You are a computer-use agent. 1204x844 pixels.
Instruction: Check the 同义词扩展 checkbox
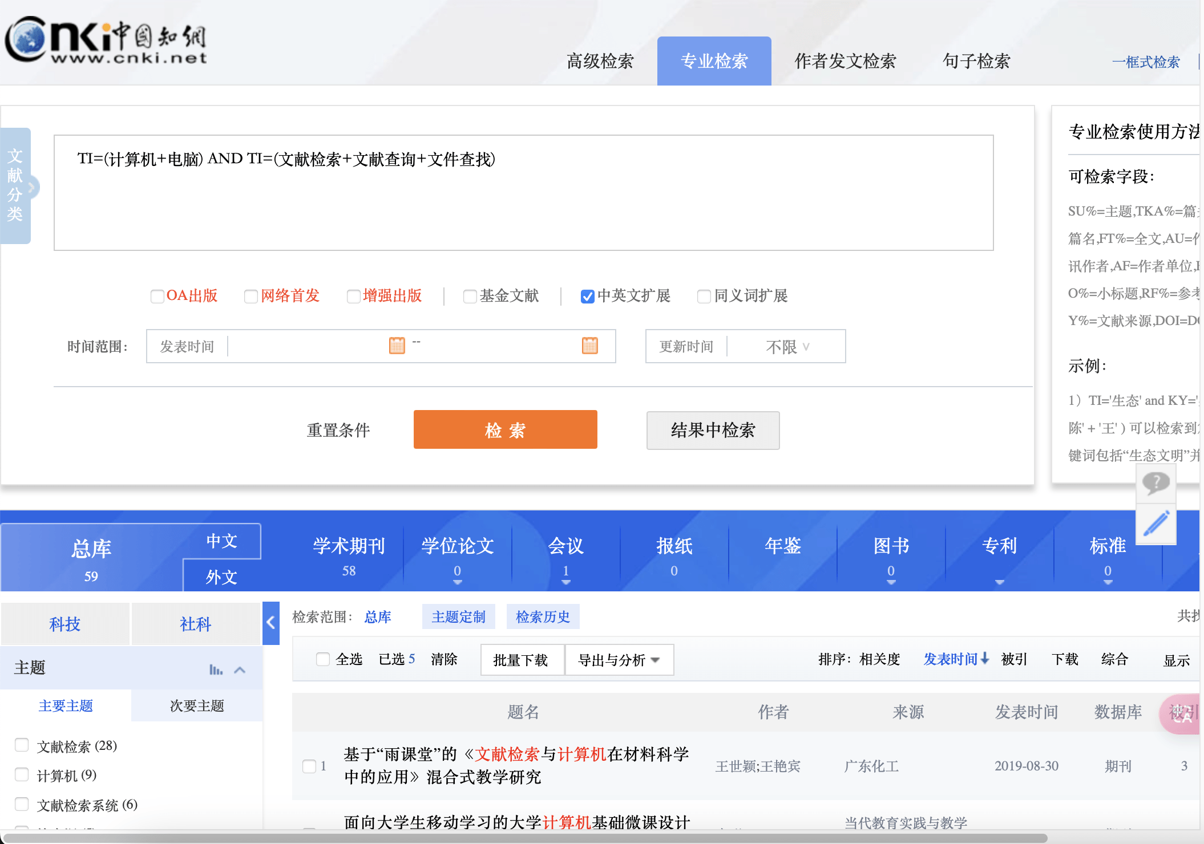pos(704,296)
